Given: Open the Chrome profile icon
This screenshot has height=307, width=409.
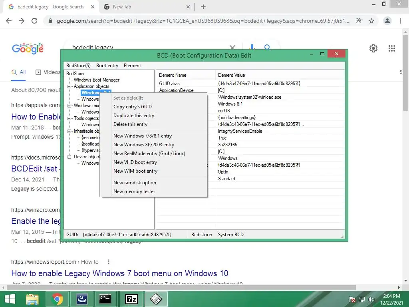Looking at the screenshot, I should (387, 21).
